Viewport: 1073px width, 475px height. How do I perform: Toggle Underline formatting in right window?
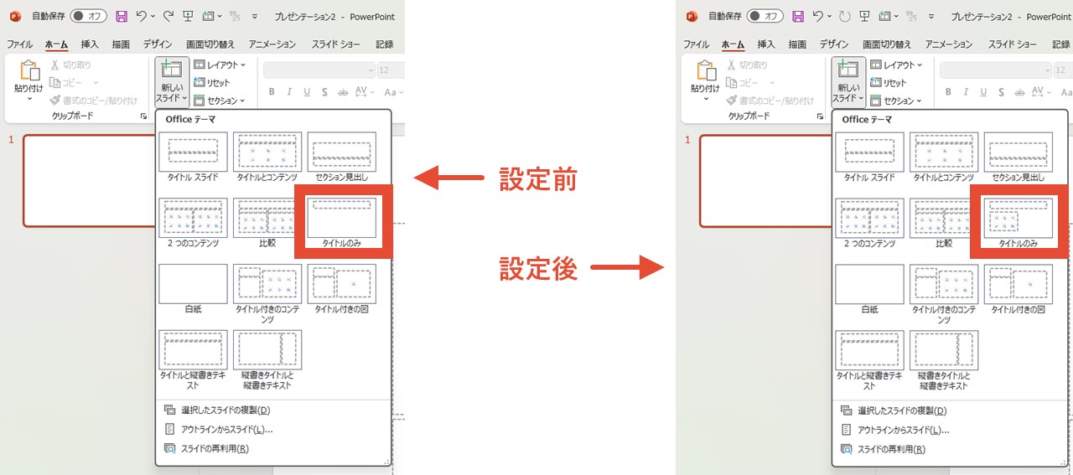983,92
